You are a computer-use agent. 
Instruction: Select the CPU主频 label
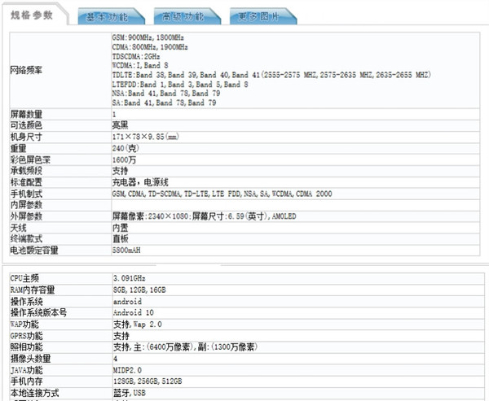tap(24, 278)
